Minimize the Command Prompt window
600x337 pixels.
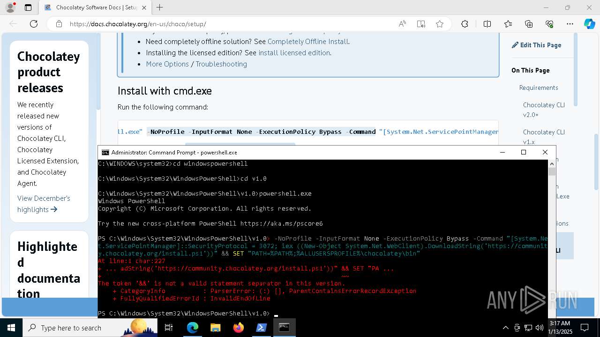(502, 152)
